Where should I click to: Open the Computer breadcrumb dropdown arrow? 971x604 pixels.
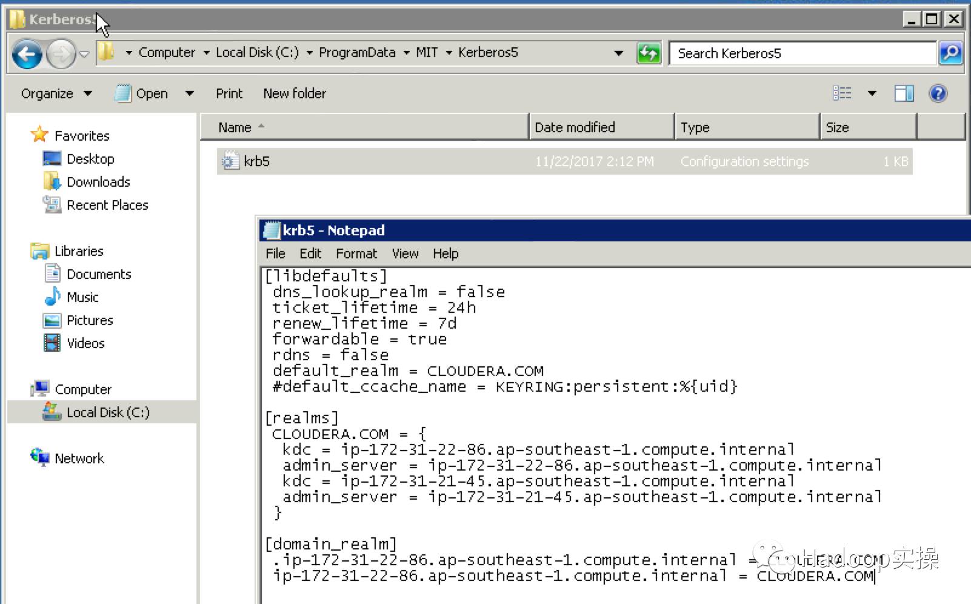pos(206,53)
